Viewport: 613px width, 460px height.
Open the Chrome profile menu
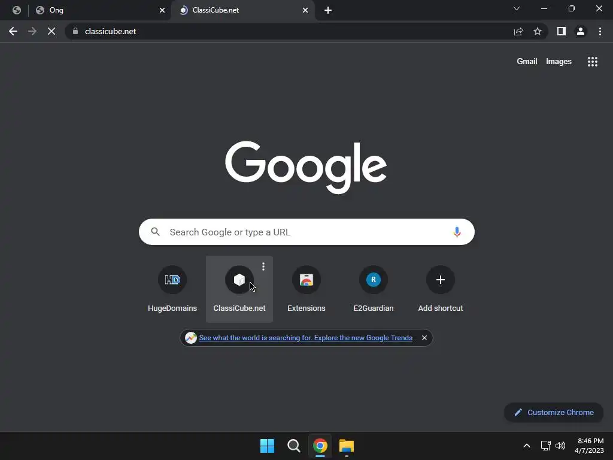[x=581, y=31]
